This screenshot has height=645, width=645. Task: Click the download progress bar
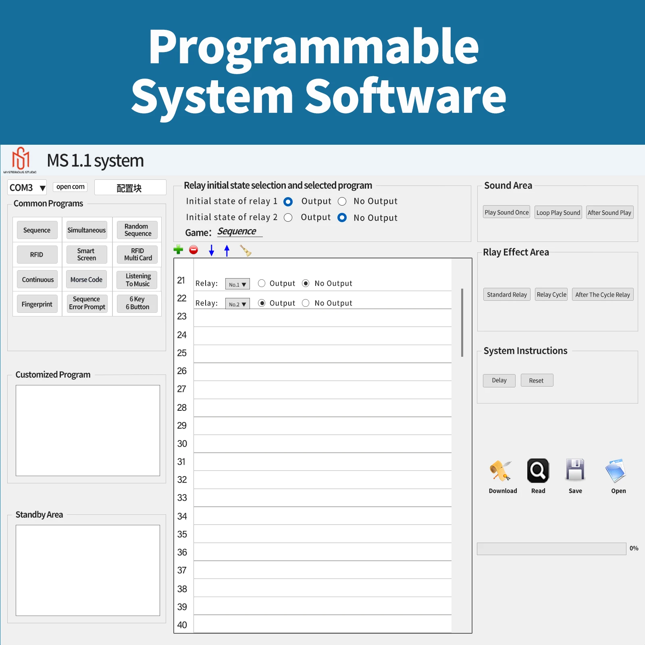click(x=551, y=549)
